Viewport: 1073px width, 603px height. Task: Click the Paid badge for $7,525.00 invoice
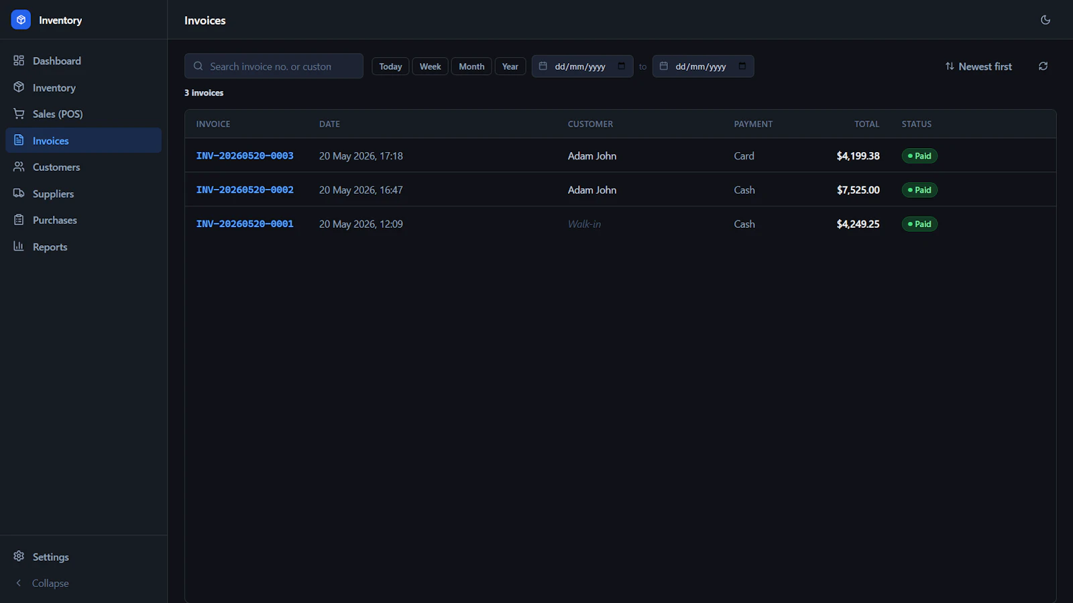(919, 190)
